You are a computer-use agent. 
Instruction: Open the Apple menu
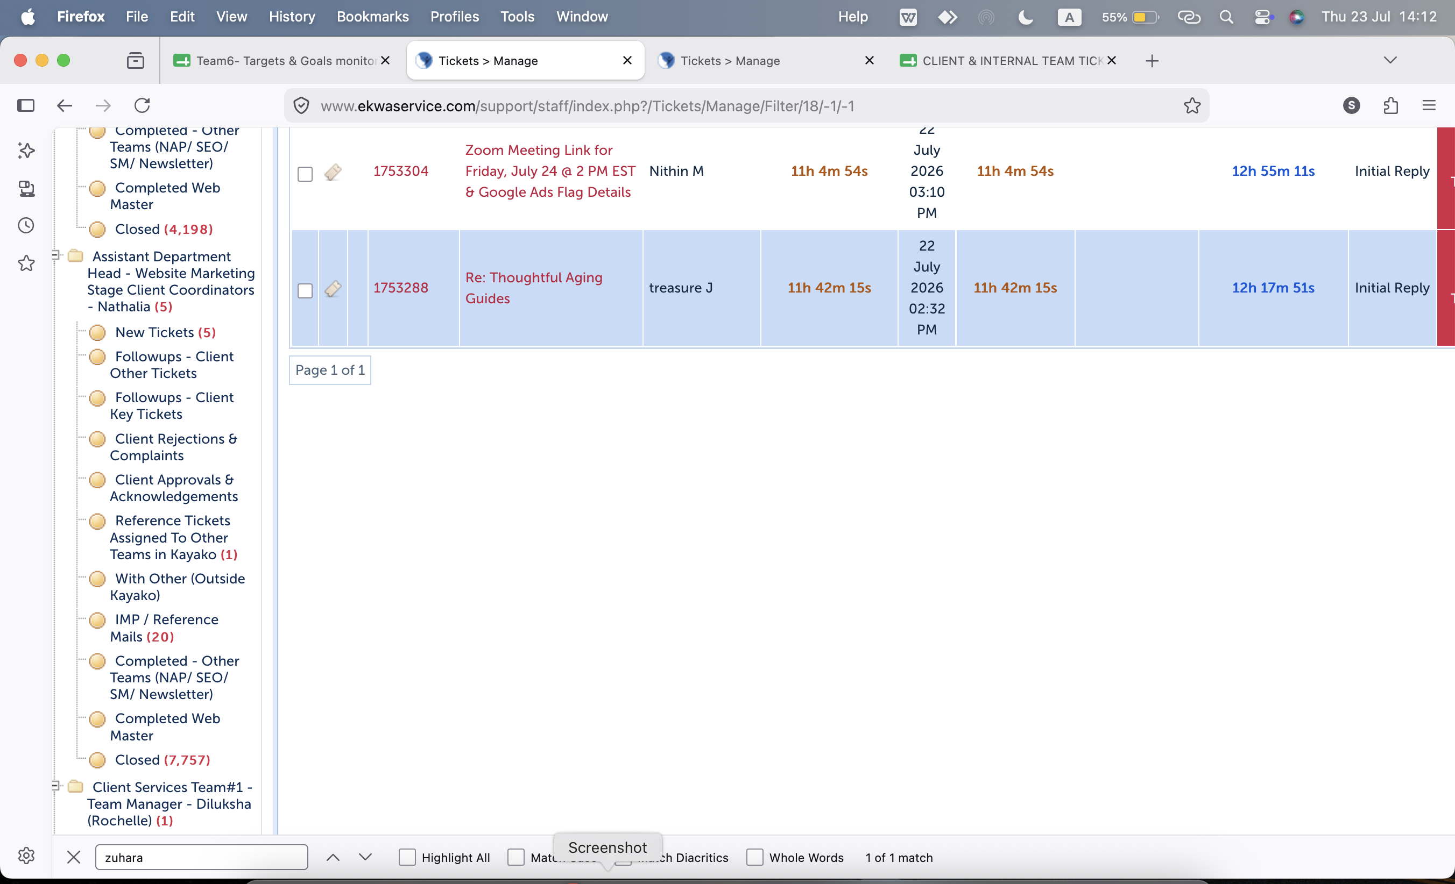28,17
